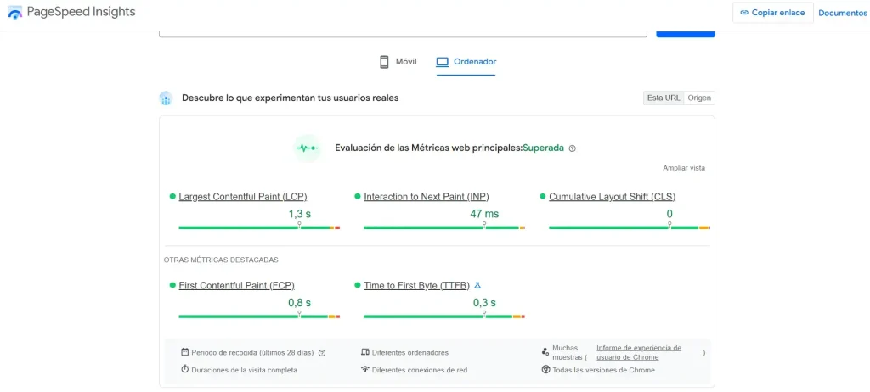Click Duraciones de la visita completa text

pos(244,370)
